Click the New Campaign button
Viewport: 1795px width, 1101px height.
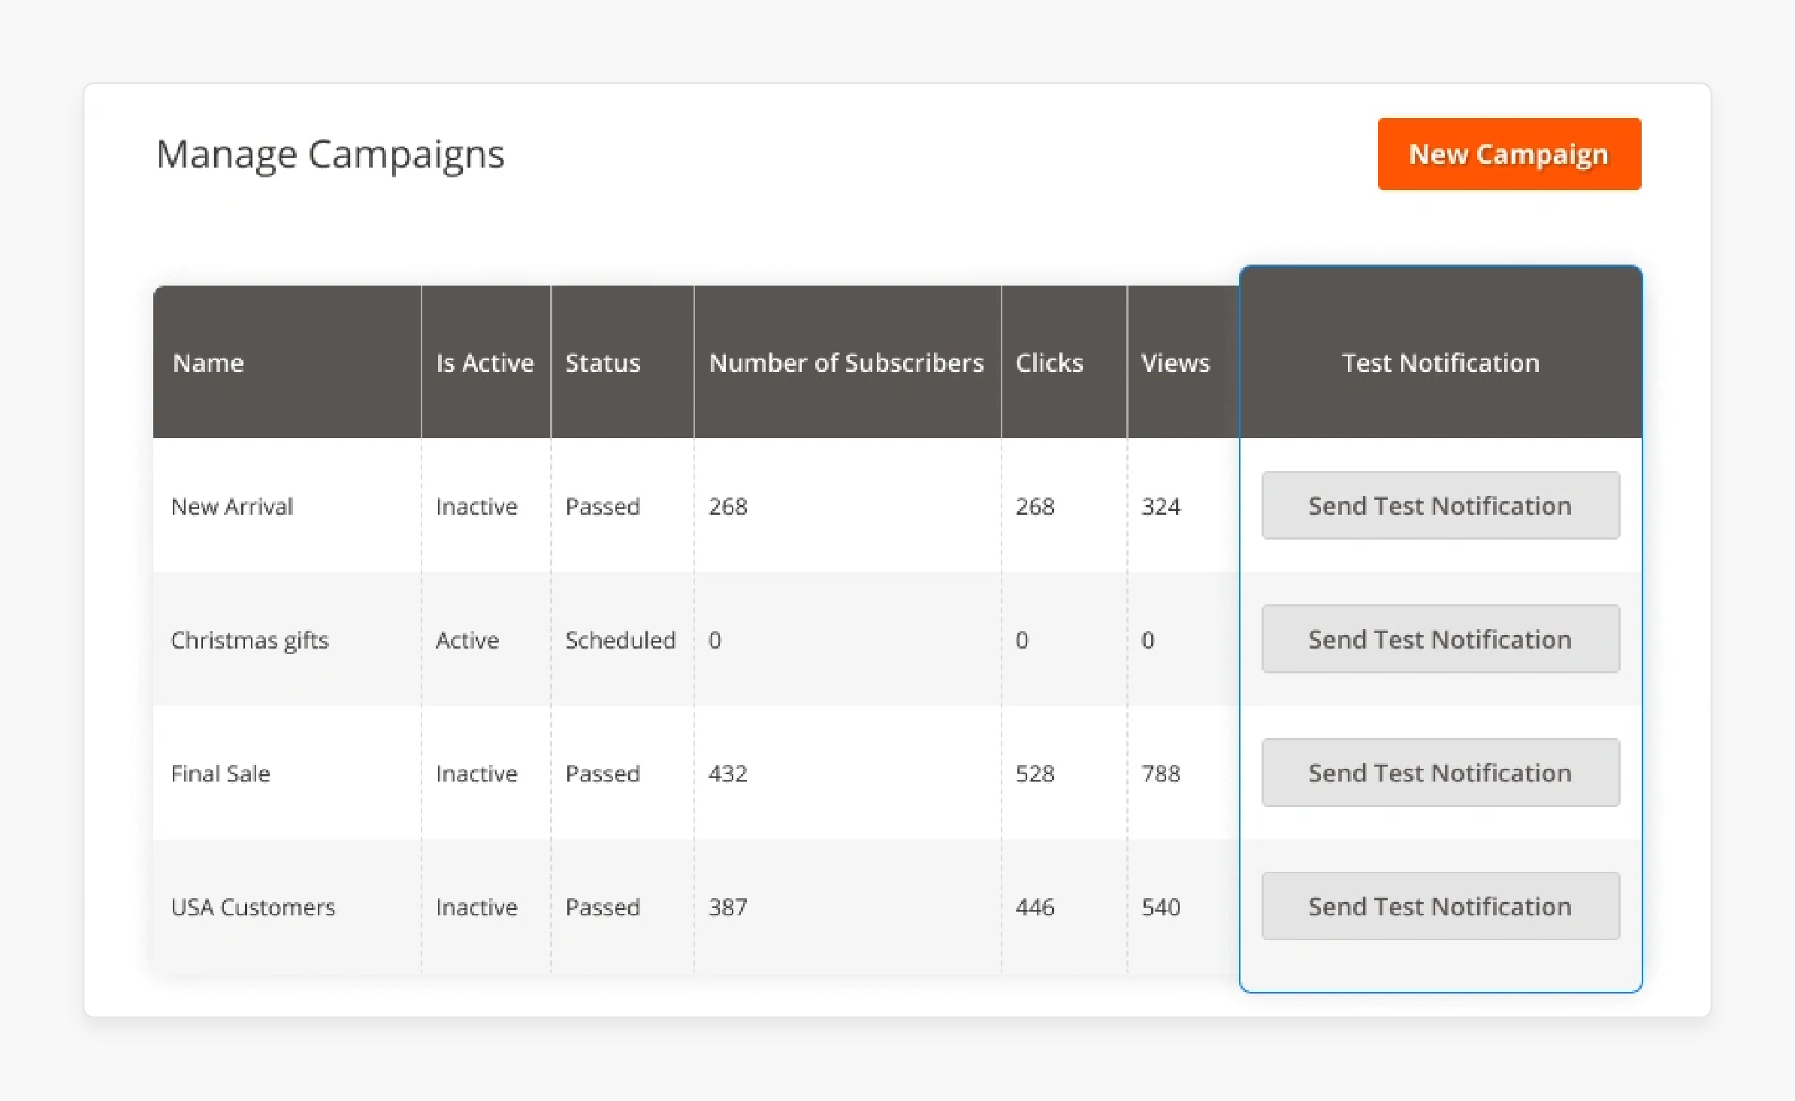coord(1509,154)
